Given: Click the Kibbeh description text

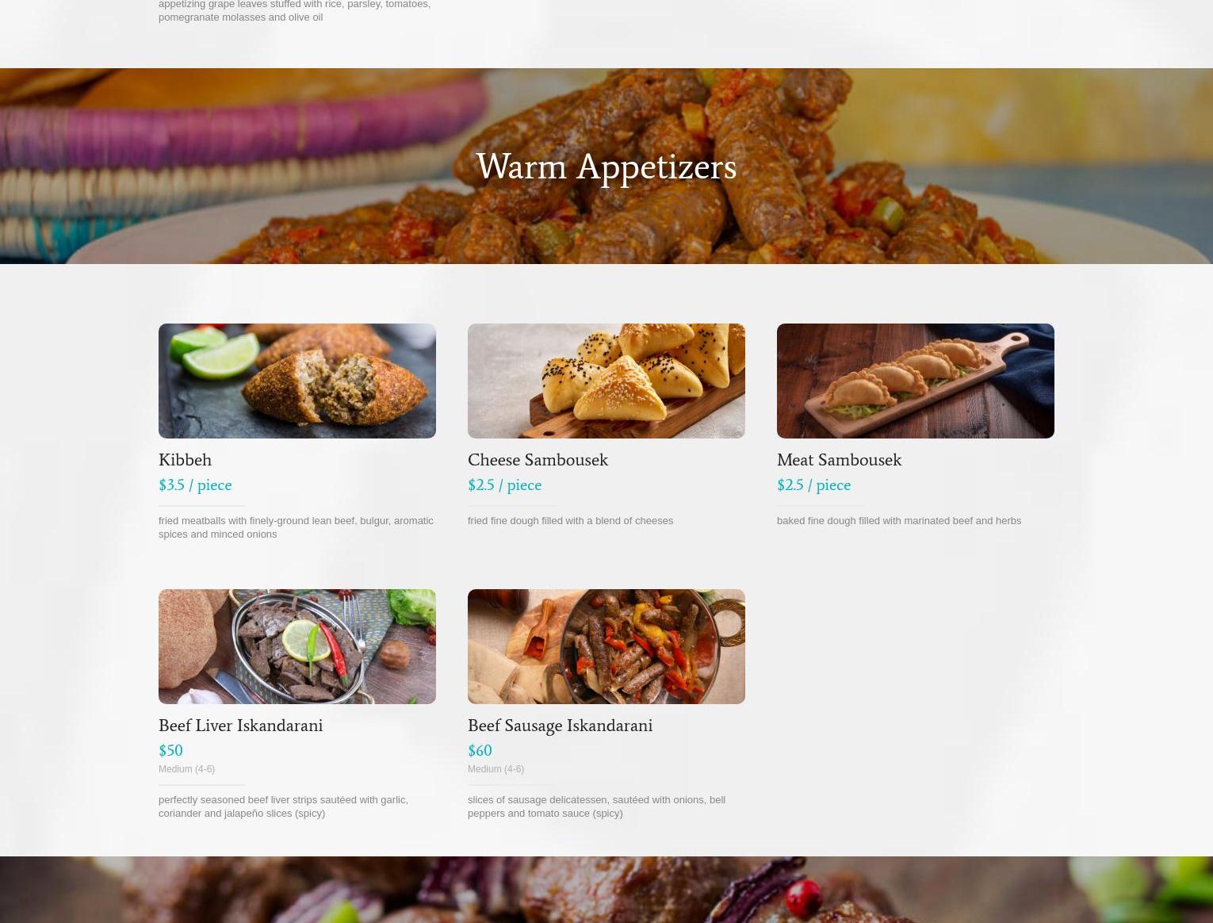Looking at the screenshot, I should pyautogui.click(x=296, y=527).
